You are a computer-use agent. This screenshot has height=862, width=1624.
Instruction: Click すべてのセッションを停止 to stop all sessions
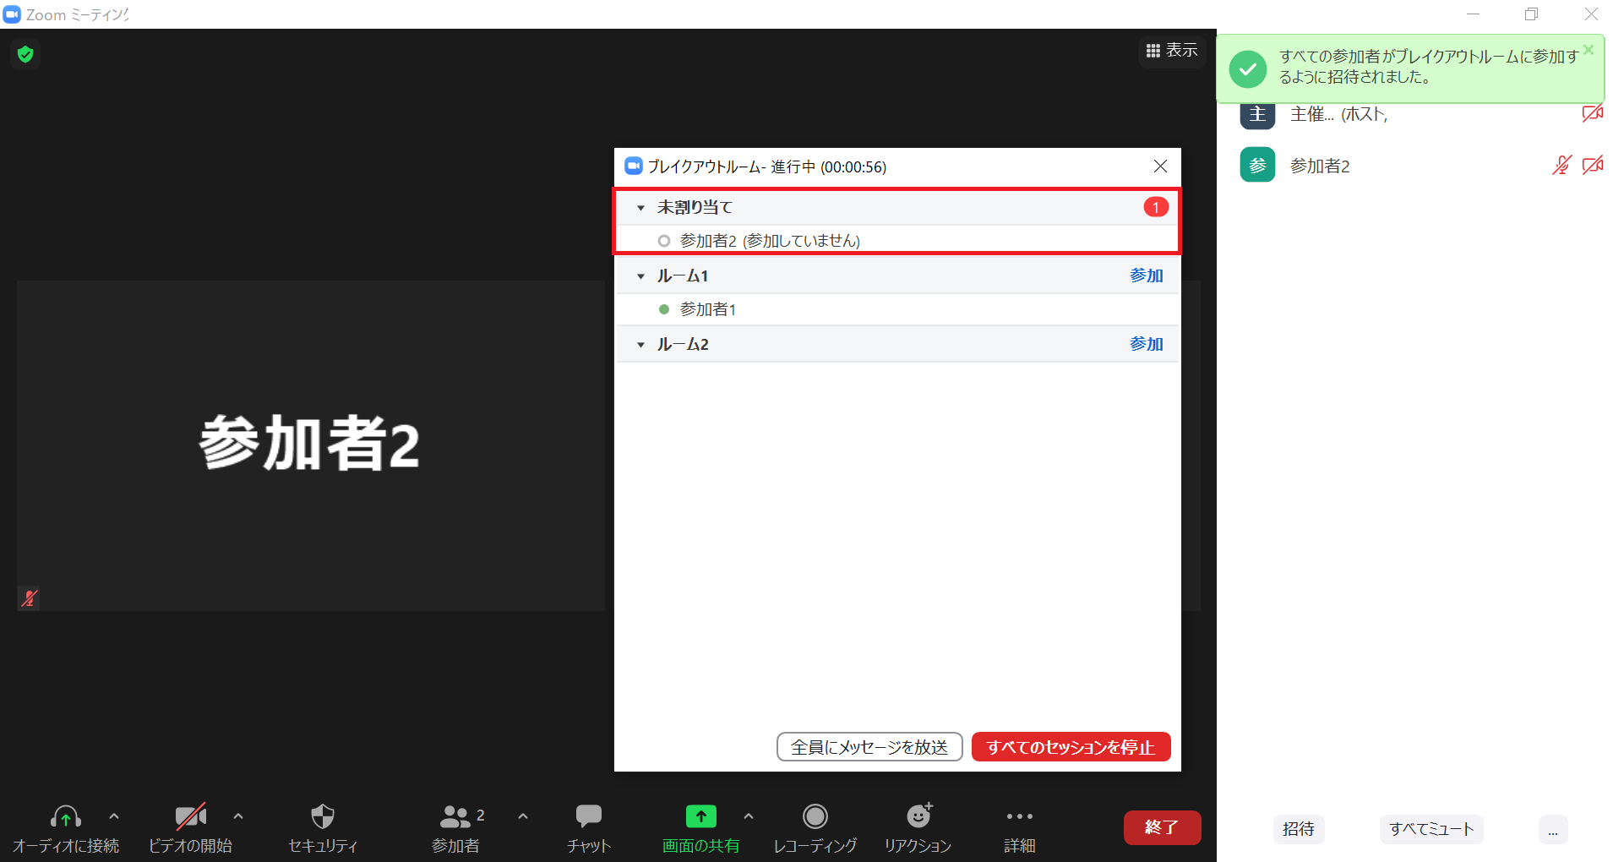tap(1071, 747)
